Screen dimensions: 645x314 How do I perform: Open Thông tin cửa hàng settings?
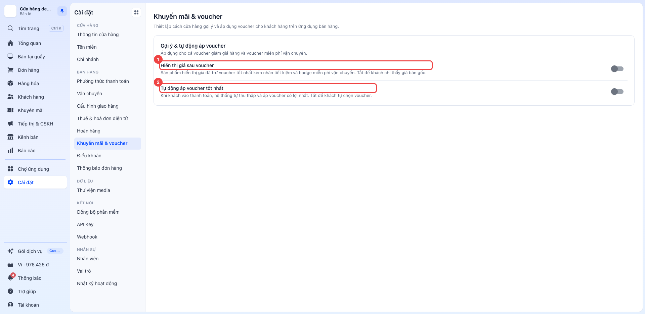(107, 35)
